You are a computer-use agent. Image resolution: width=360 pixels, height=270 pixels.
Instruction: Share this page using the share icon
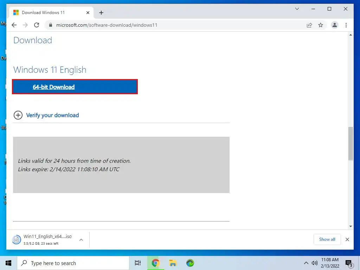click(309, 25)
